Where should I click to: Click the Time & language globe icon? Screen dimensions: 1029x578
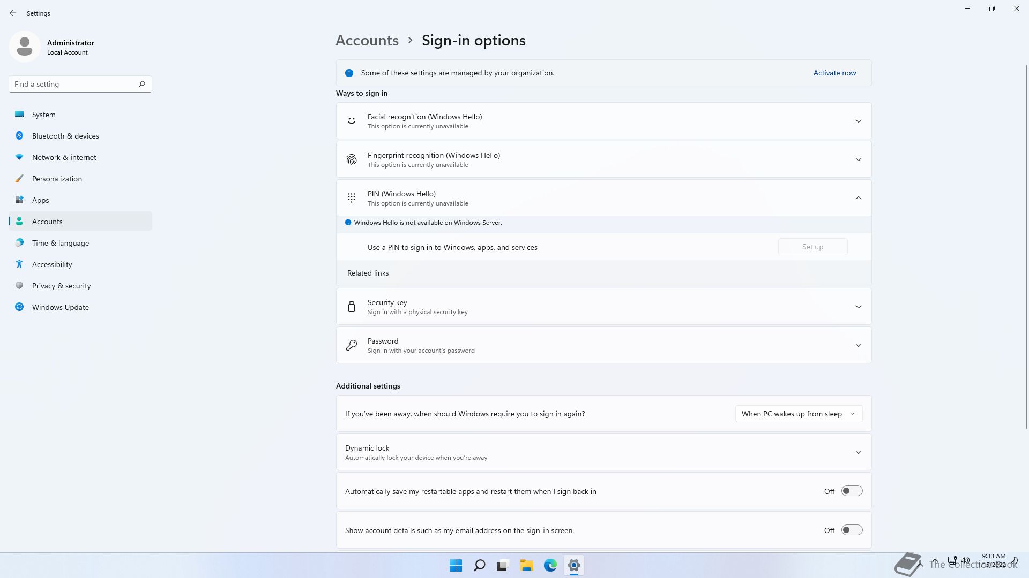(19, 242)
